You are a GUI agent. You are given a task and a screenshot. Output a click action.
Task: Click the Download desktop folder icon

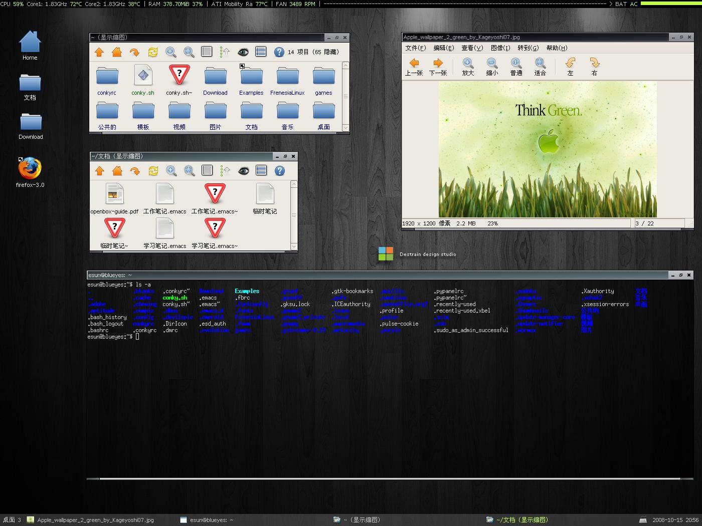[x=31, y=126]
